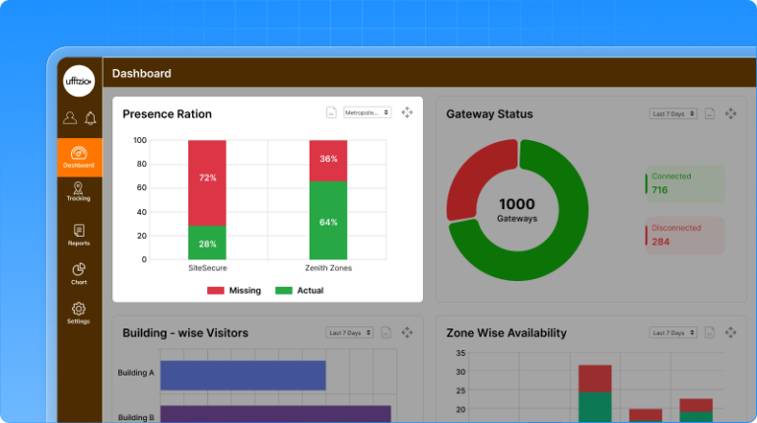
Task: Select the Dashboard menu item
Action: pos(79,157)
